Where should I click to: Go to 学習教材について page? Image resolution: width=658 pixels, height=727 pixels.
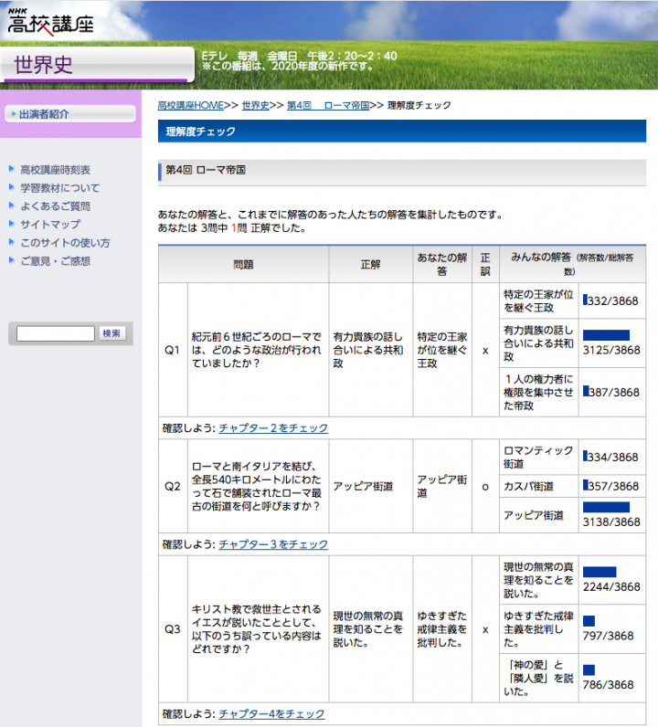60,188
